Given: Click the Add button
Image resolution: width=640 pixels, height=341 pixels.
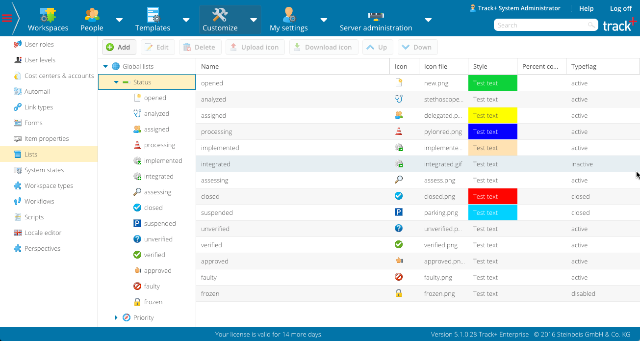Looking at the screenshot, I should pos(119,47).
